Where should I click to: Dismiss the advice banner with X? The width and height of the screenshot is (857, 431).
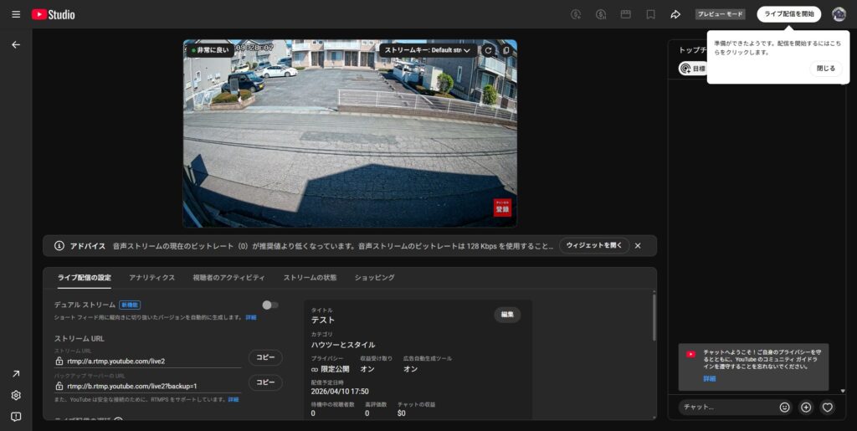click(637, 246)
